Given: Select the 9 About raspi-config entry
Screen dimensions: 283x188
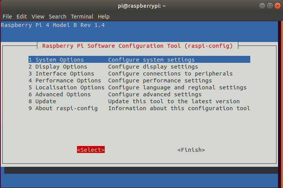Looking at the screenshot, I should 139,108.
